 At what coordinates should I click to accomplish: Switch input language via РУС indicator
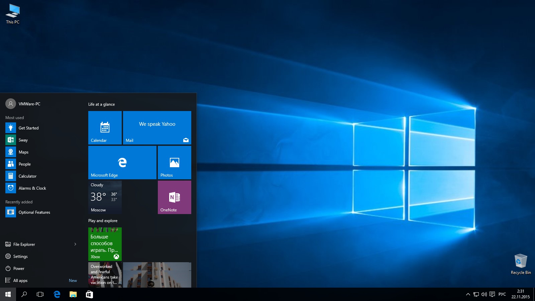coord(502,294)
